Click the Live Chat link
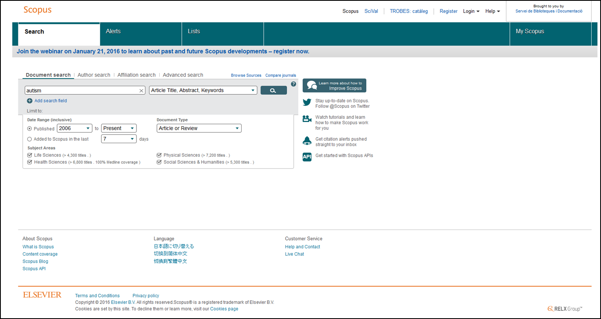The height and width of the screenshot is (319, 601). (x=294, y=254)
